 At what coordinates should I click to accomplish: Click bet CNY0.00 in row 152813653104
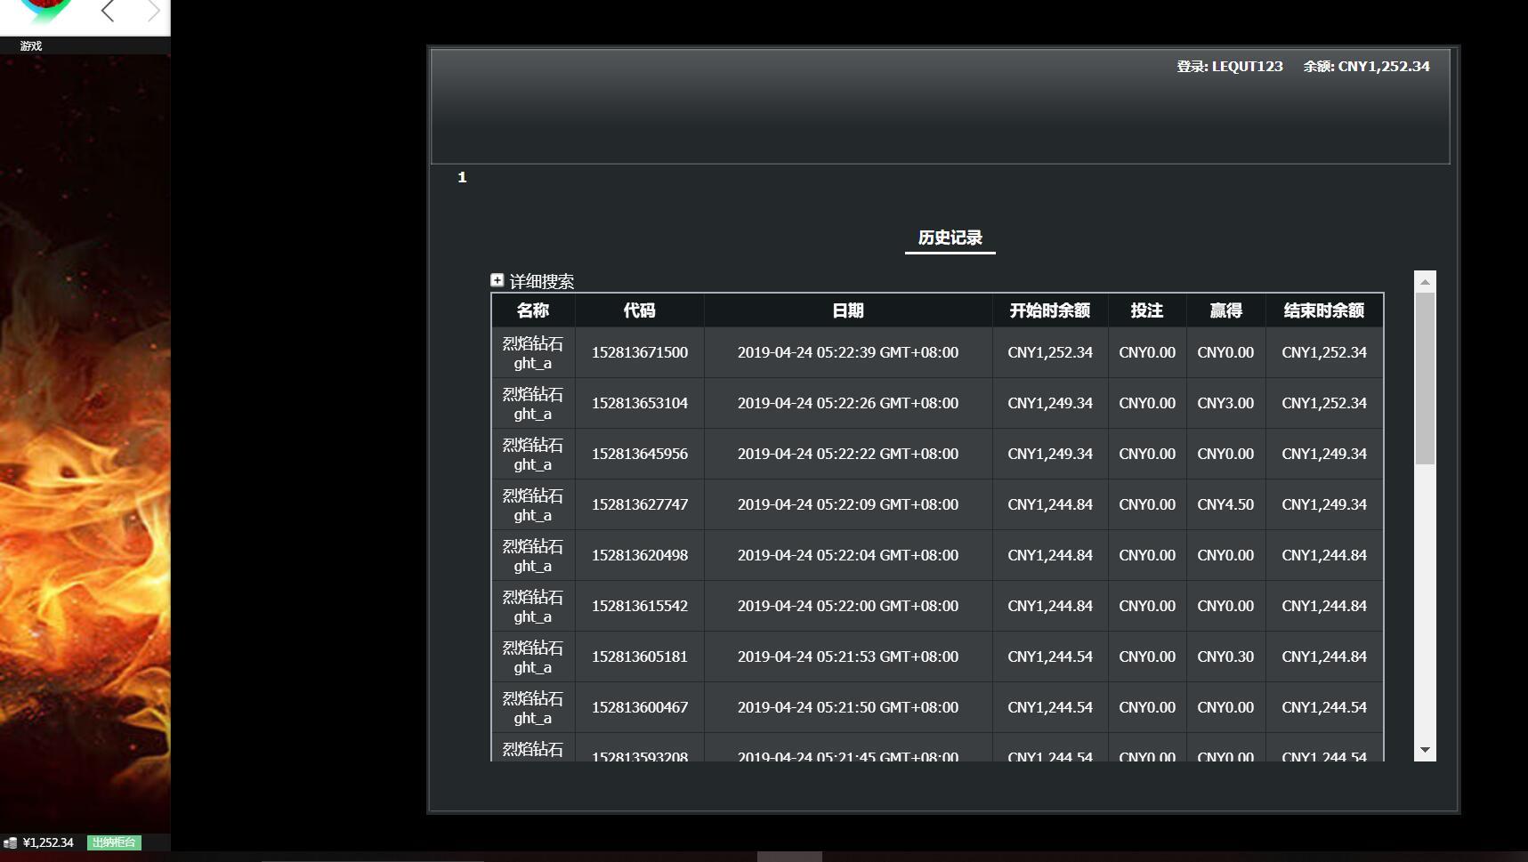1147,403
